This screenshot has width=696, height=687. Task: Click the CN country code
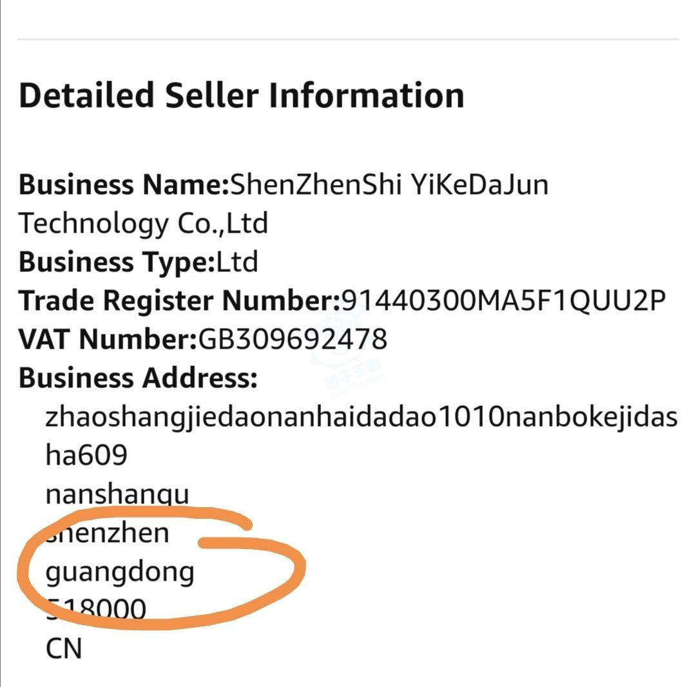click(64, 649)
